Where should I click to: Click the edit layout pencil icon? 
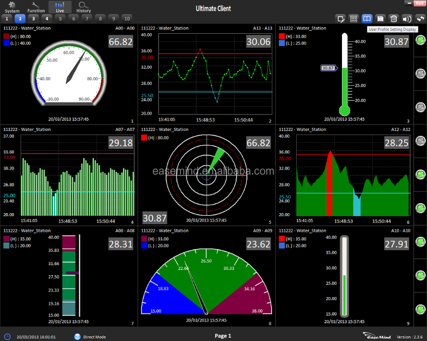click(341, 19)
